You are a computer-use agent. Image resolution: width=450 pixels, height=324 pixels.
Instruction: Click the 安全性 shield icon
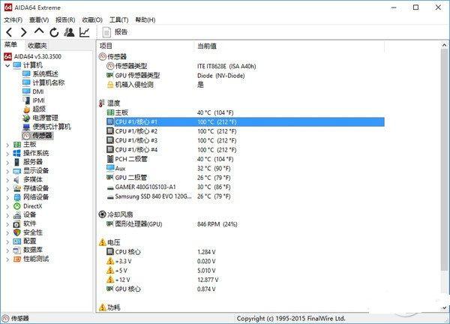17,232
